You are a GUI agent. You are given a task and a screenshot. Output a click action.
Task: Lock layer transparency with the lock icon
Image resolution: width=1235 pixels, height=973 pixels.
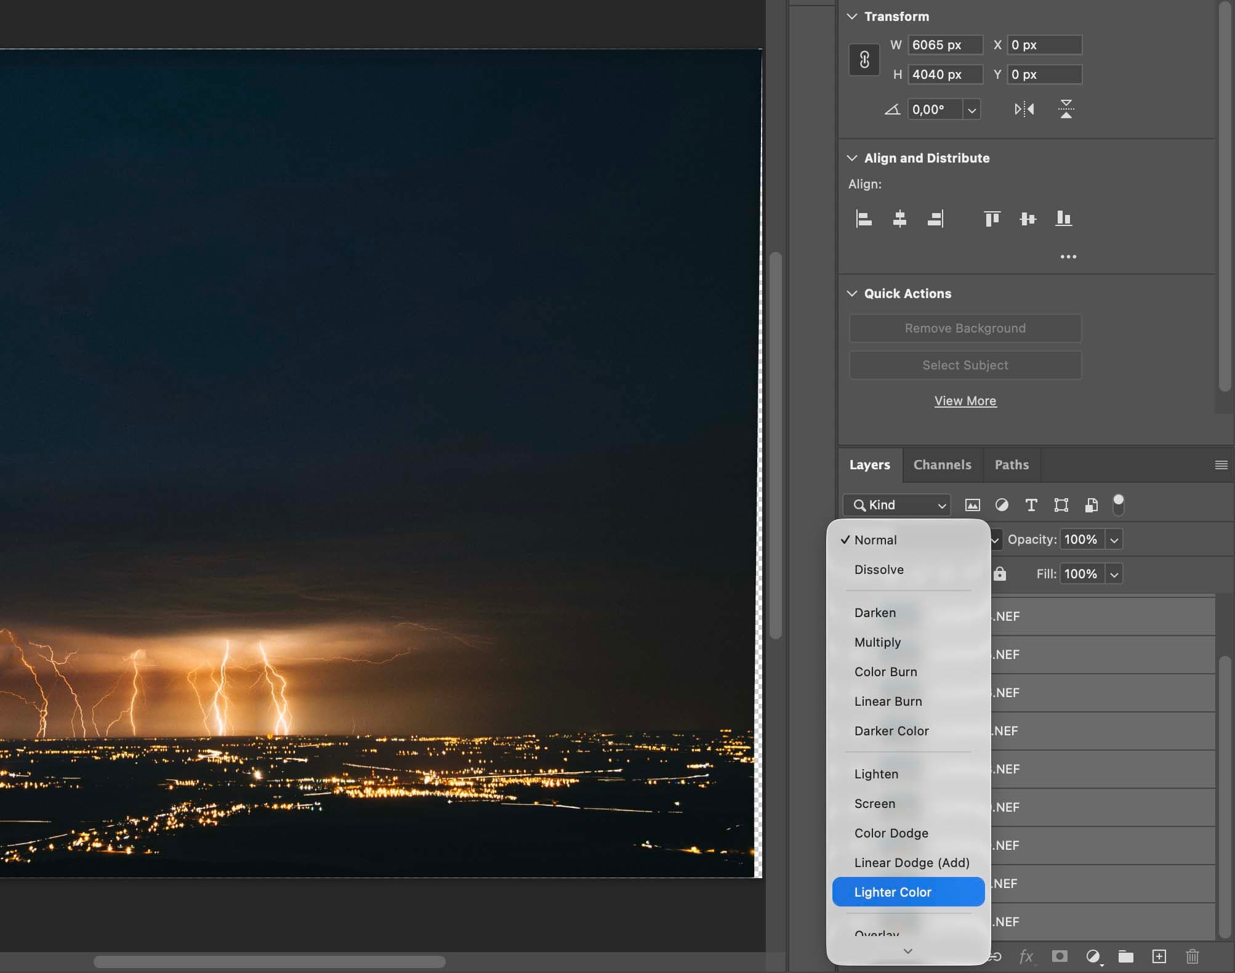coord(999,573)
